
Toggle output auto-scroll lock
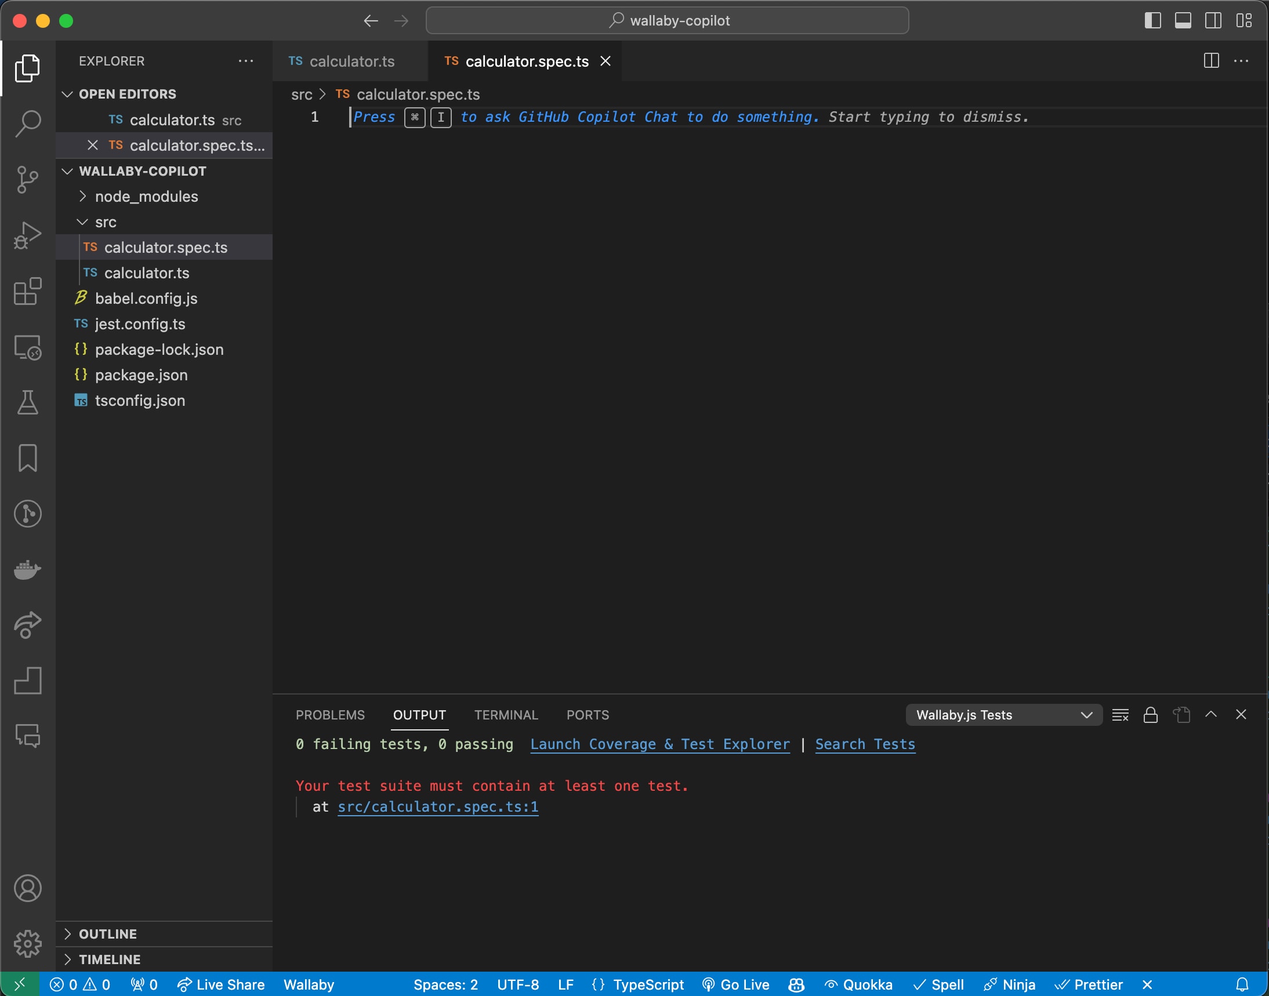click(1151, 715)
